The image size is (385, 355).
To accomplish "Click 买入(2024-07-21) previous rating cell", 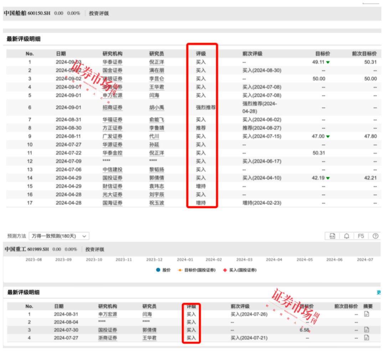I will 249,338.
